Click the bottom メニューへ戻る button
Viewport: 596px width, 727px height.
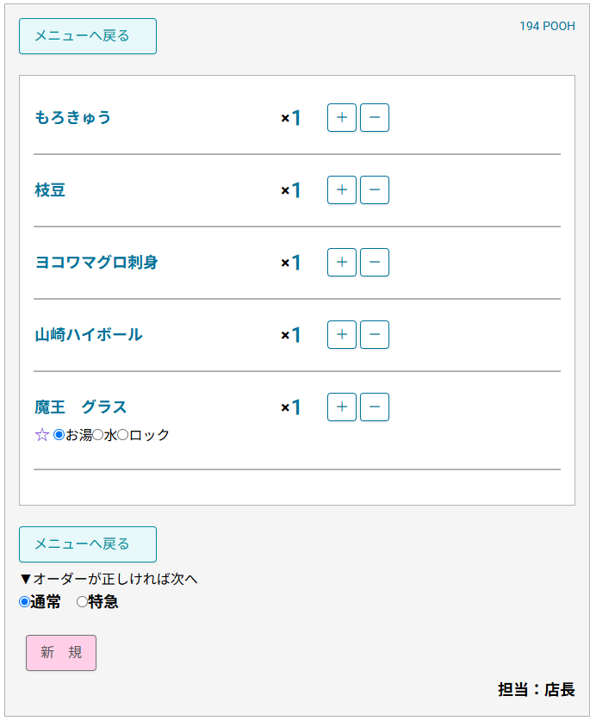(x=87, y=544)
